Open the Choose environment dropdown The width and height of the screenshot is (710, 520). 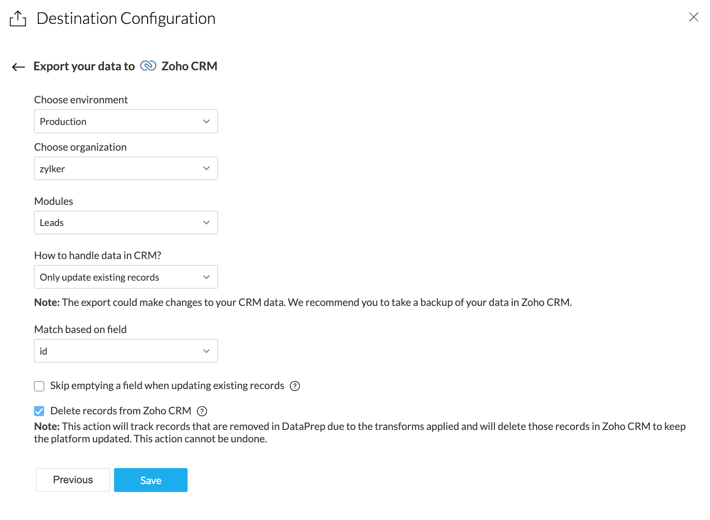126,121
